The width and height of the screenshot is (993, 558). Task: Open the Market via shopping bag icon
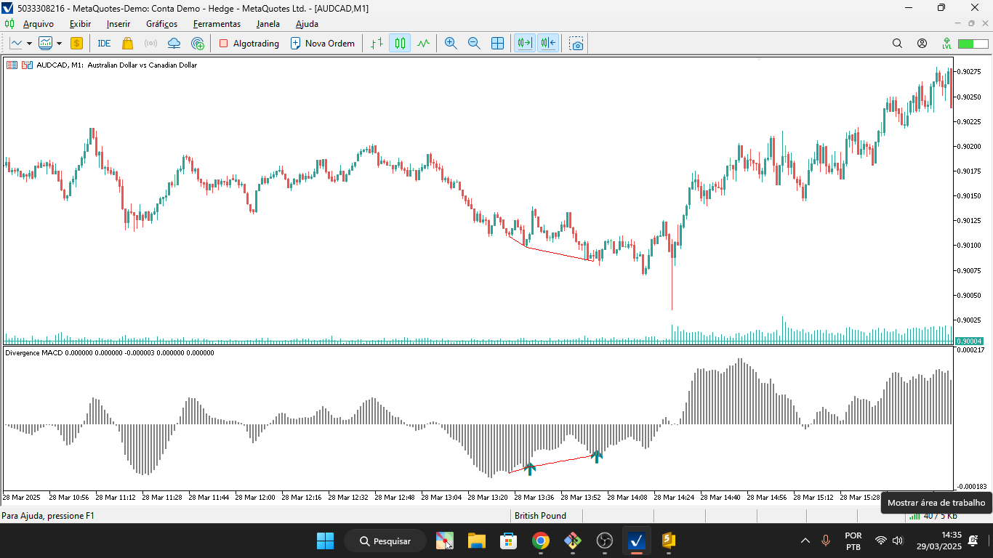pyautogui.click(x=126, y=43)
